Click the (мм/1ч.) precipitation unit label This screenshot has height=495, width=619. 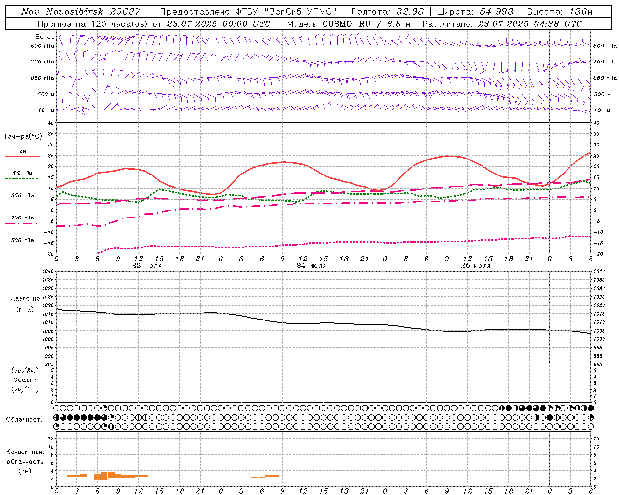pos(25,389)
